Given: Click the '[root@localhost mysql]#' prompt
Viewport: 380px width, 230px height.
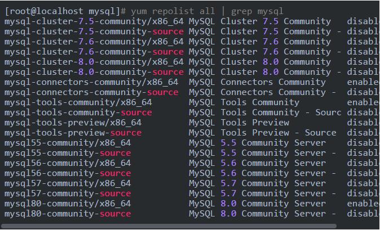Looking at the screenshot, I should point(65,11).
